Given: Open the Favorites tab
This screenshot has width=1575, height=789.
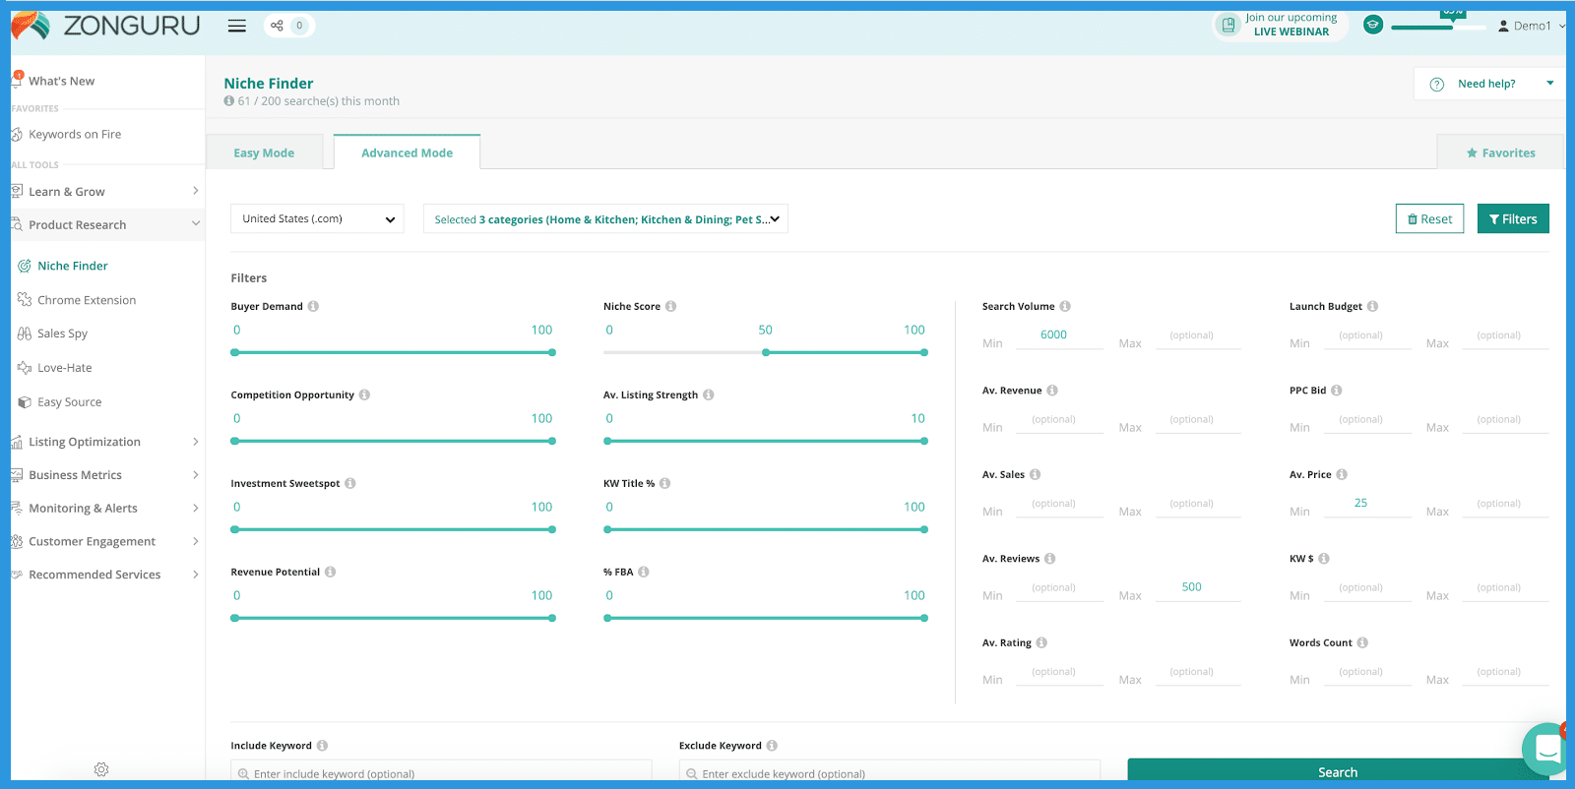Looking at the screenshot, I should [x=1500, y=153].
